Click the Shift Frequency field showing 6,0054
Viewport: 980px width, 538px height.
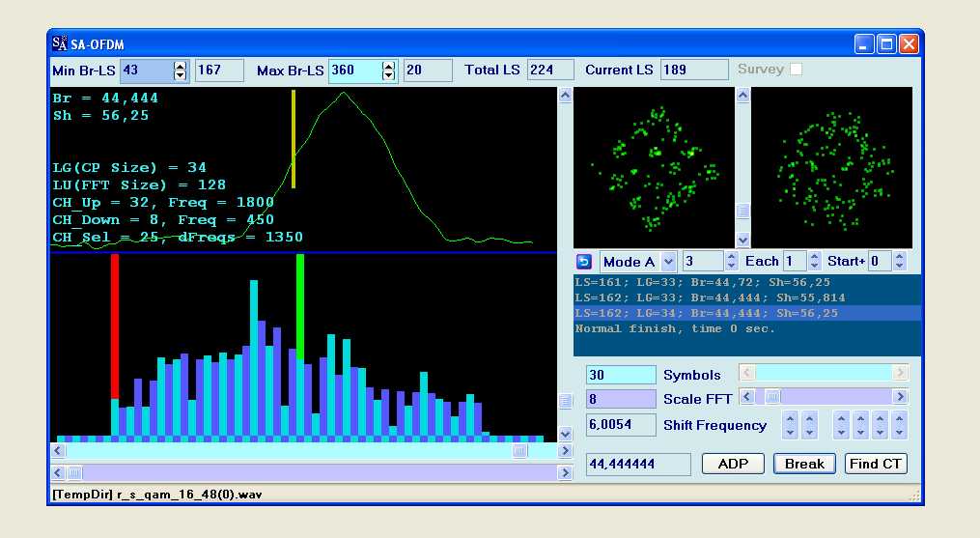click(621, 425)
